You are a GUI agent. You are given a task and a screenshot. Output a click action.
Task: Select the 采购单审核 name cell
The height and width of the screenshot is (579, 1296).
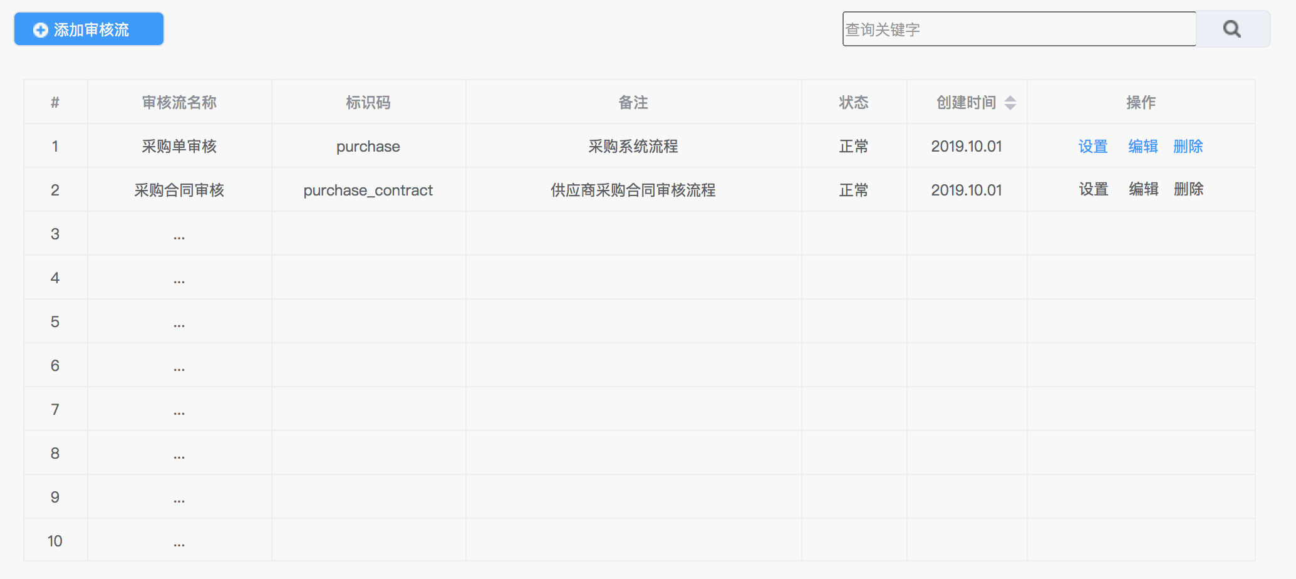click(179, 146)
